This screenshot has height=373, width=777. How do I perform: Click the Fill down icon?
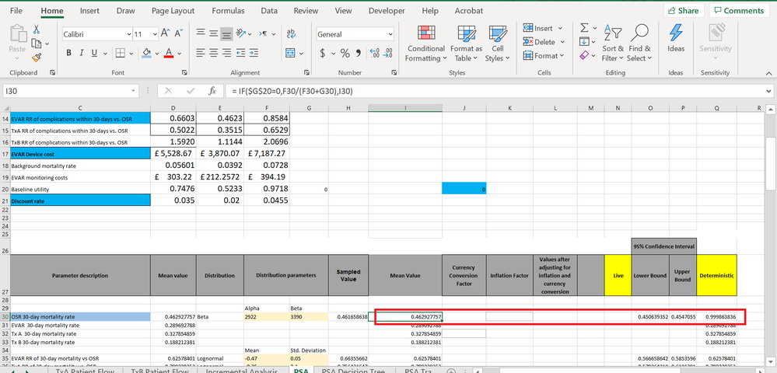584,42
